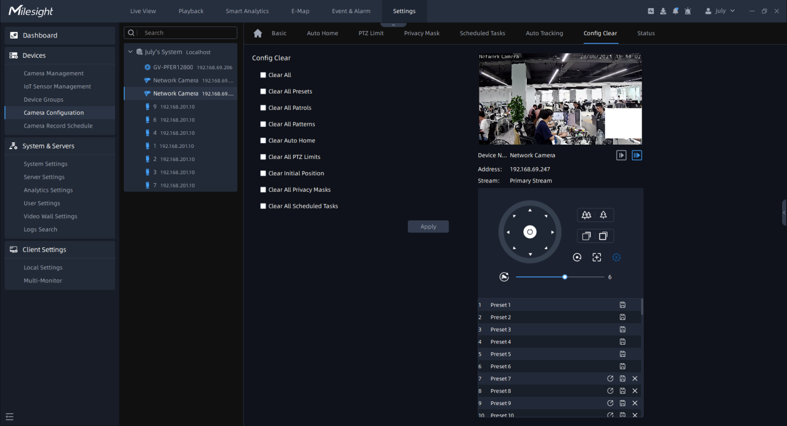This screenshot has height=426, width=787.
Task: Click the PTZ center home button
Action: coord(529,232)
